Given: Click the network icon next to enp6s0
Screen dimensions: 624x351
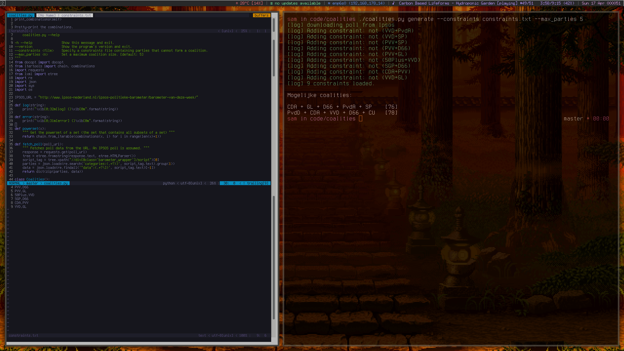Looking at the screenshot, I should [x=329, y=3].
